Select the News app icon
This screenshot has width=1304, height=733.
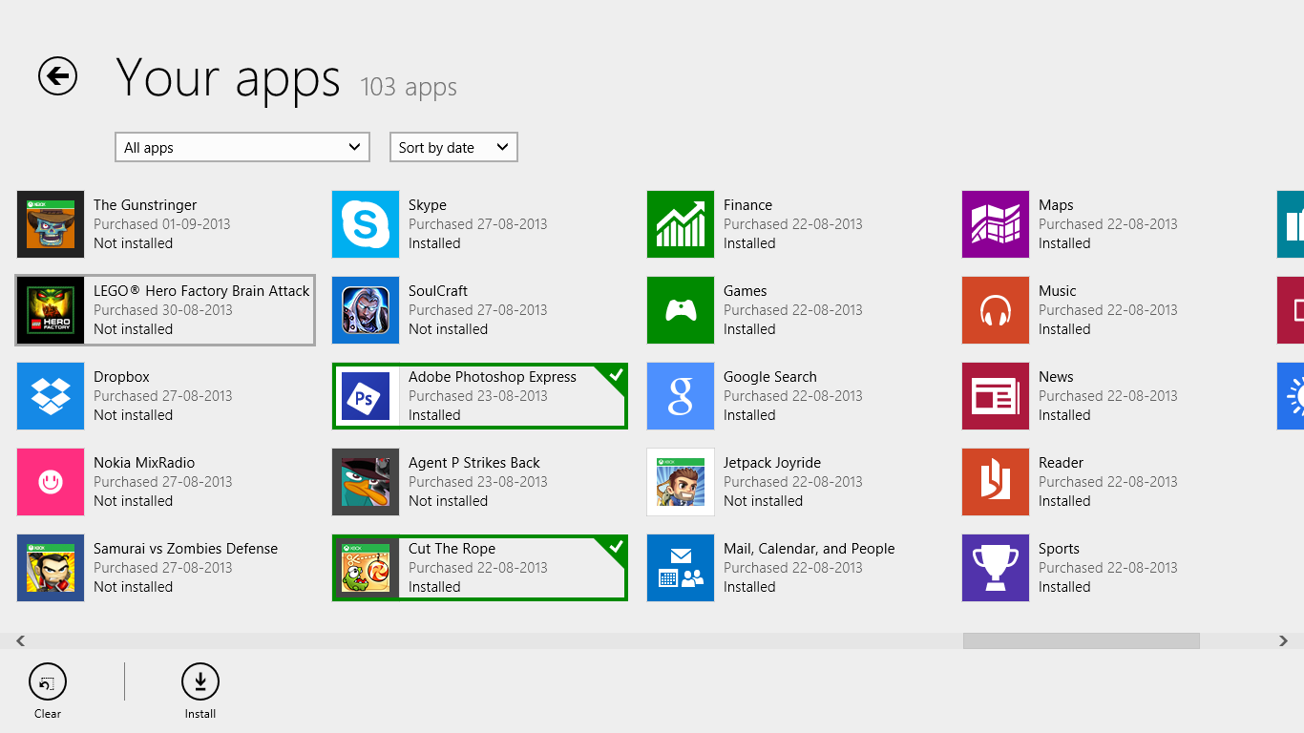(996, 396)
